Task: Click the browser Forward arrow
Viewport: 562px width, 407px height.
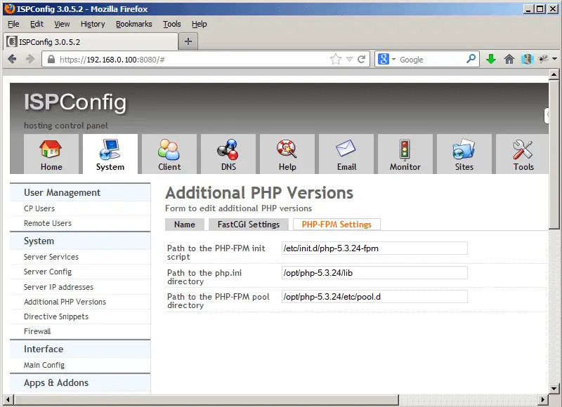Action: [x=30, y=59]
